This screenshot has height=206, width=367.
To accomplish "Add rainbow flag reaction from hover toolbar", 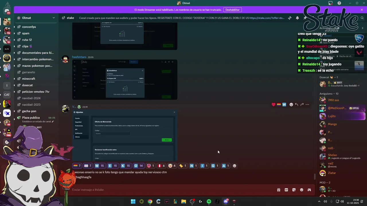I will click(x=279, y=104).
